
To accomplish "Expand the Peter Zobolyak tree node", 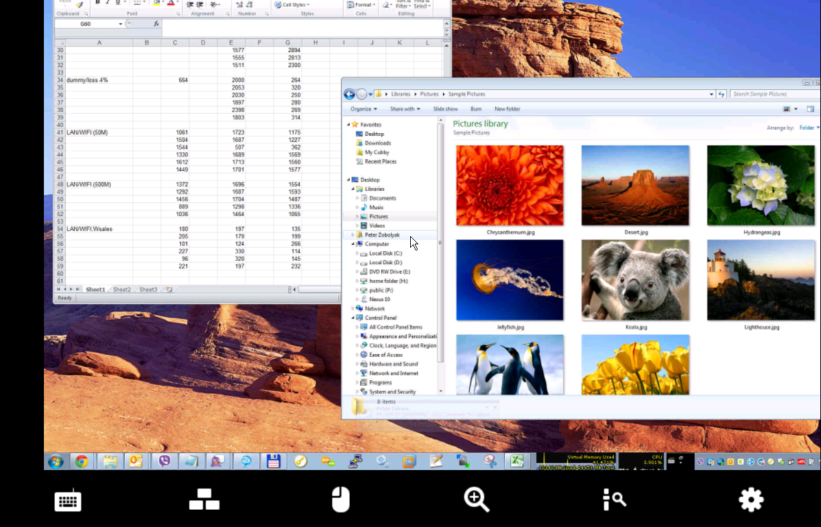I will click(x=353, y=235).
